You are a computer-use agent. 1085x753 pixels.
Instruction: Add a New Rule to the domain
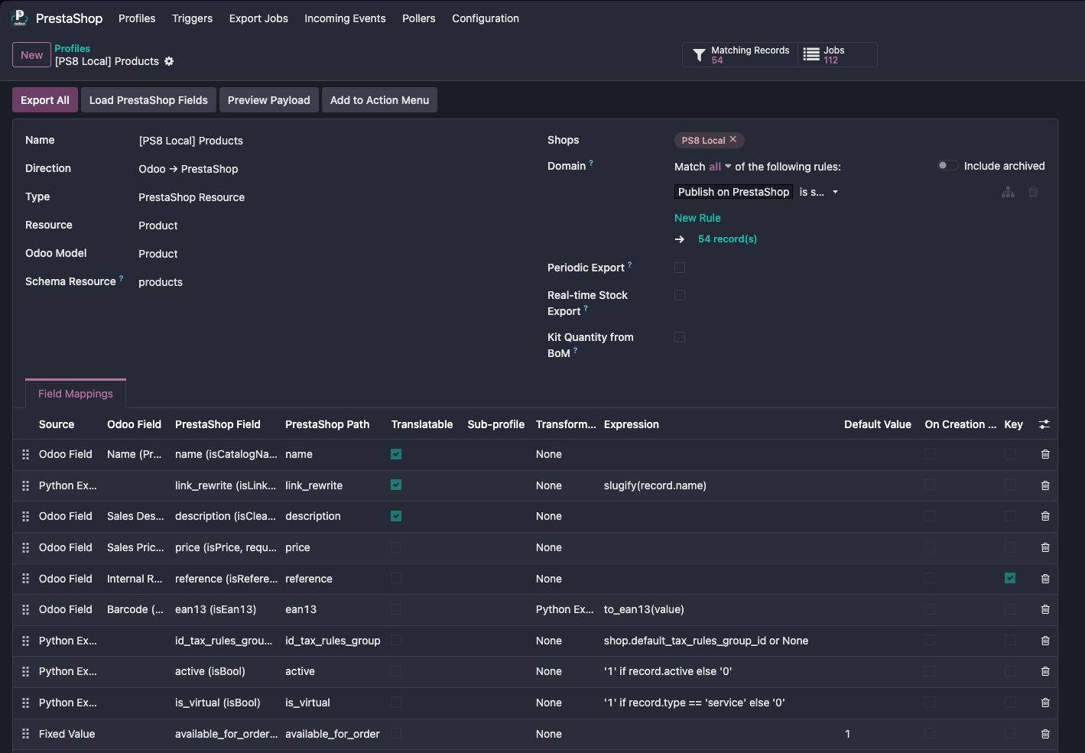click(x=697, y=218)
